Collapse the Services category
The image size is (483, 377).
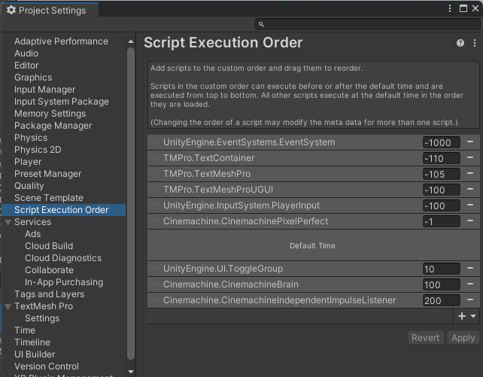coord(8,222)
